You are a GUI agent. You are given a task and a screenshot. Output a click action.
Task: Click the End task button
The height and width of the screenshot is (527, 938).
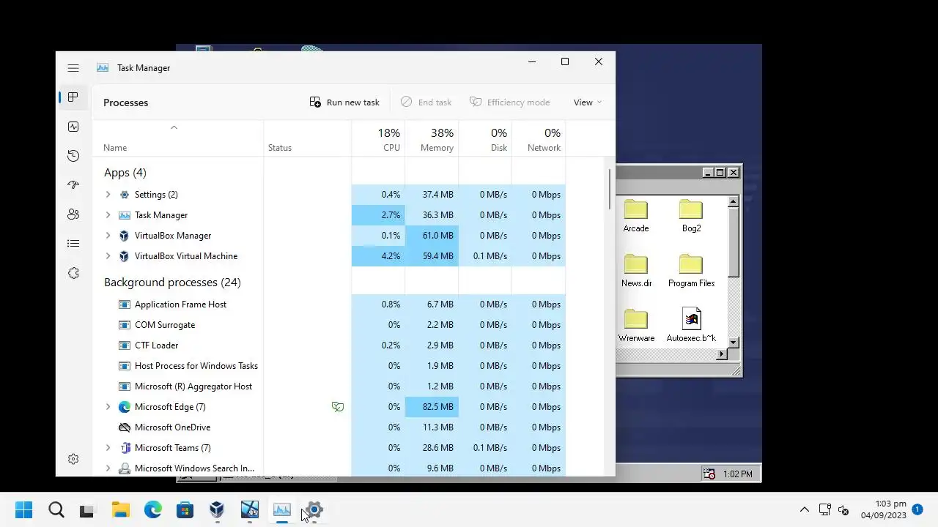coord(426,102)
